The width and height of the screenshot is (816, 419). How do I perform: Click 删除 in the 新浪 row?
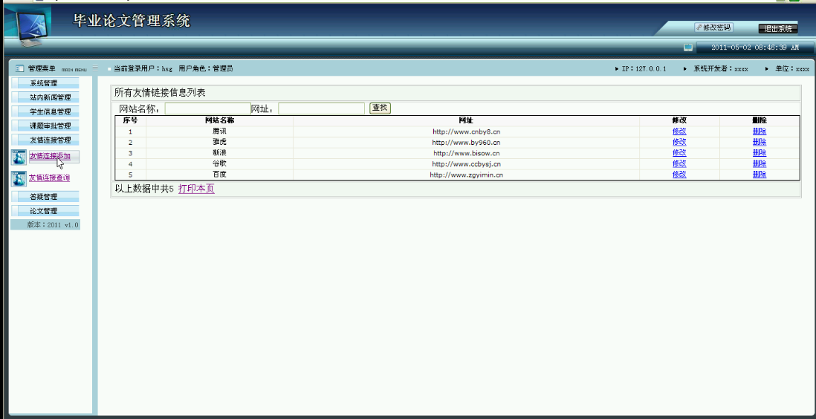(x=760, y=153)
